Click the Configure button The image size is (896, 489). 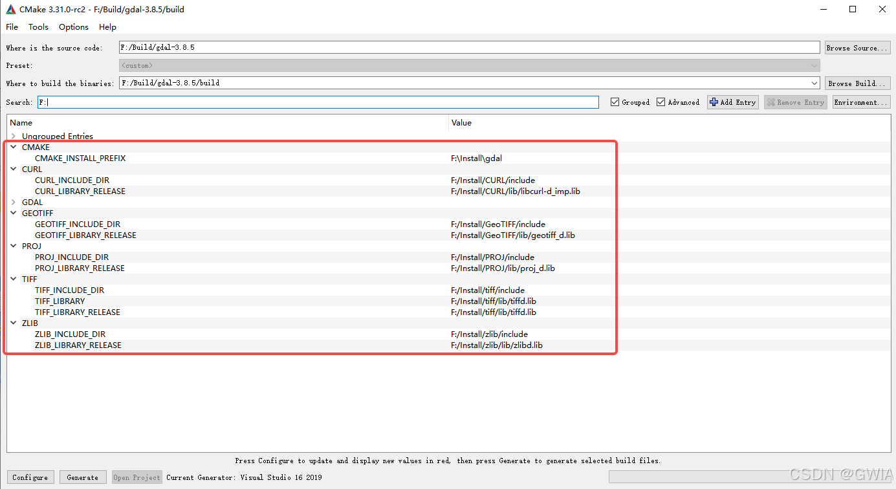click(30, 477)
